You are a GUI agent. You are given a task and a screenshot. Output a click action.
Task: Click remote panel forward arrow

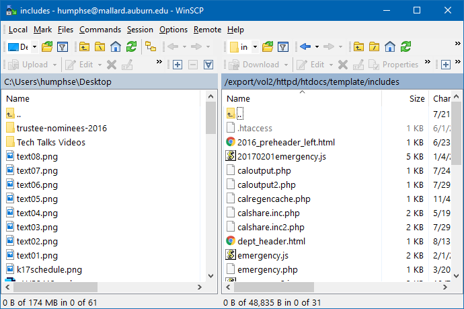(328, 47)
